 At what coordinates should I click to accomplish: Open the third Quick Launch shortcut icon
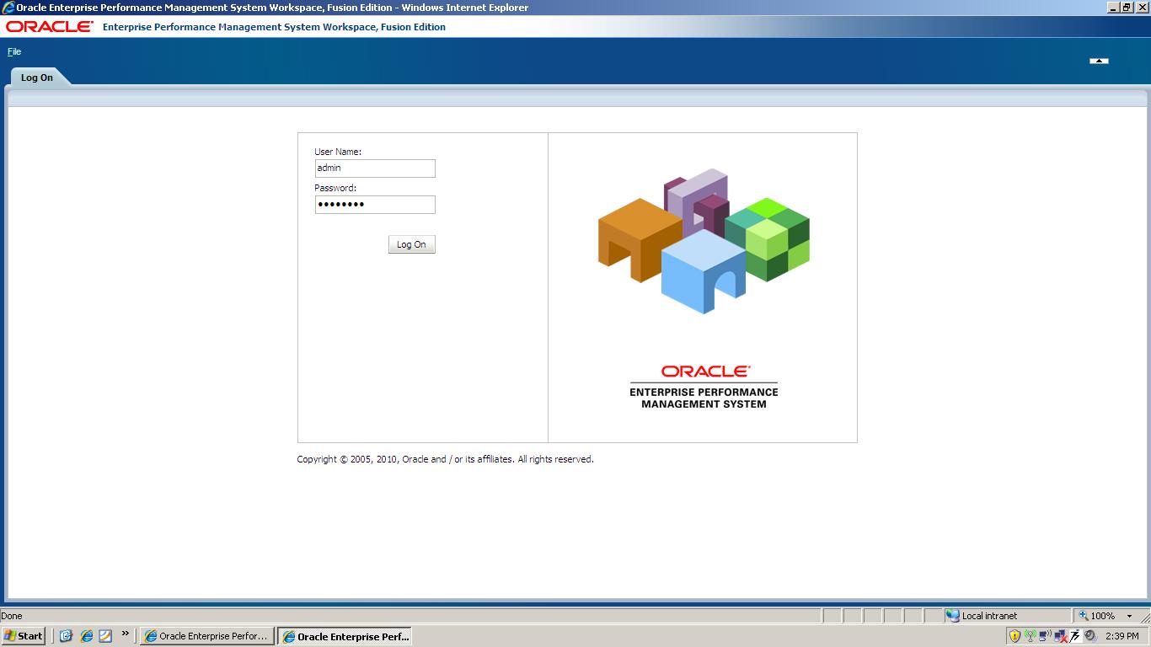click(105, 636)
